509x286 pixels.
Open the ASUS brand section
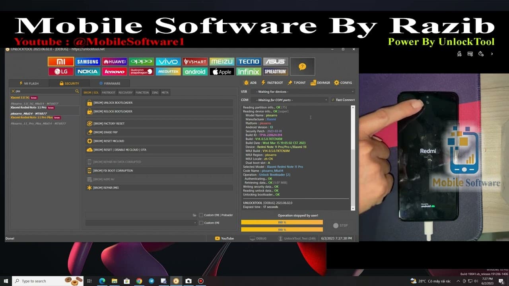click(276, 62)
